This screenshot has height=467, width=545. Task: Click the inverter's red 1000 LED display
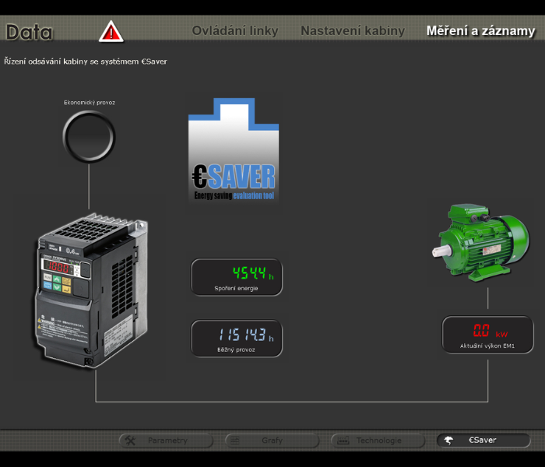(58, 267)
